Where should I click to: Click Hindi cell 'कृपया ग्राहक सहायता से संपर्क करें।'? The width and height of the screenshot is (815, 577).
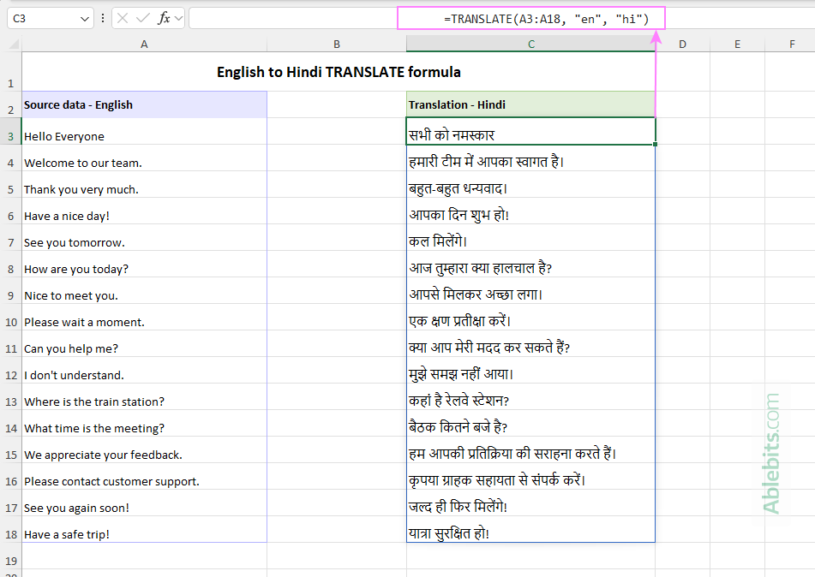[530, 476]
